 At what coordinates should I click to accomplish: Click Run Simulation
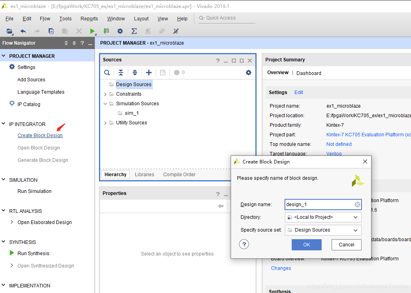[34, 191]
